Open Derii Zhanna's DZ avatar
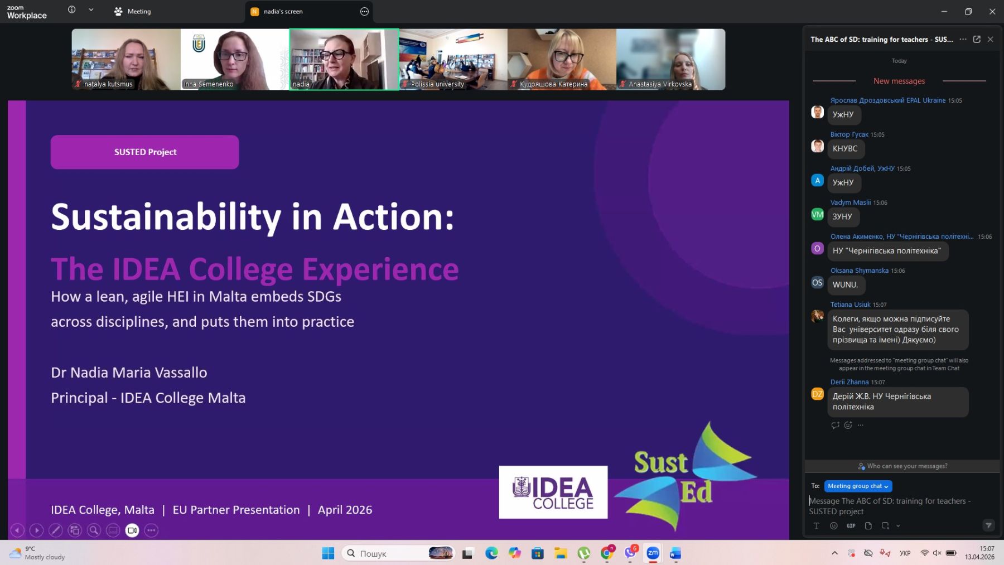Screen dimensions: 1004x565 817,394
